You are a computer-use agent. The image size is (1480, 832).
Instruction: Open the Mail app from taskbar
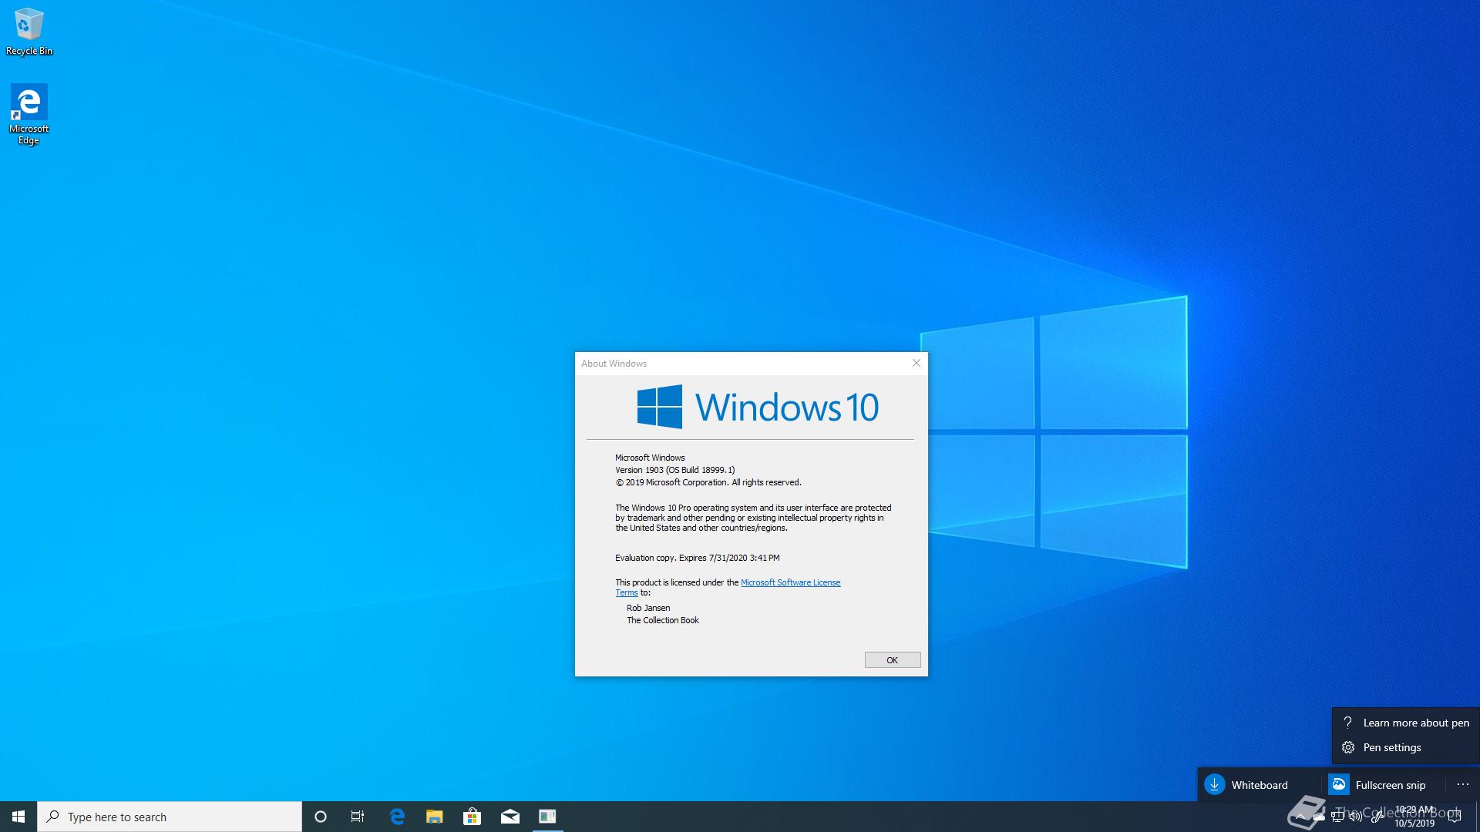point(510,817)
